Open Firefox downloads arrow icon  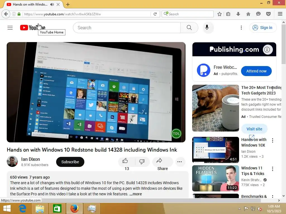[238, 14]
